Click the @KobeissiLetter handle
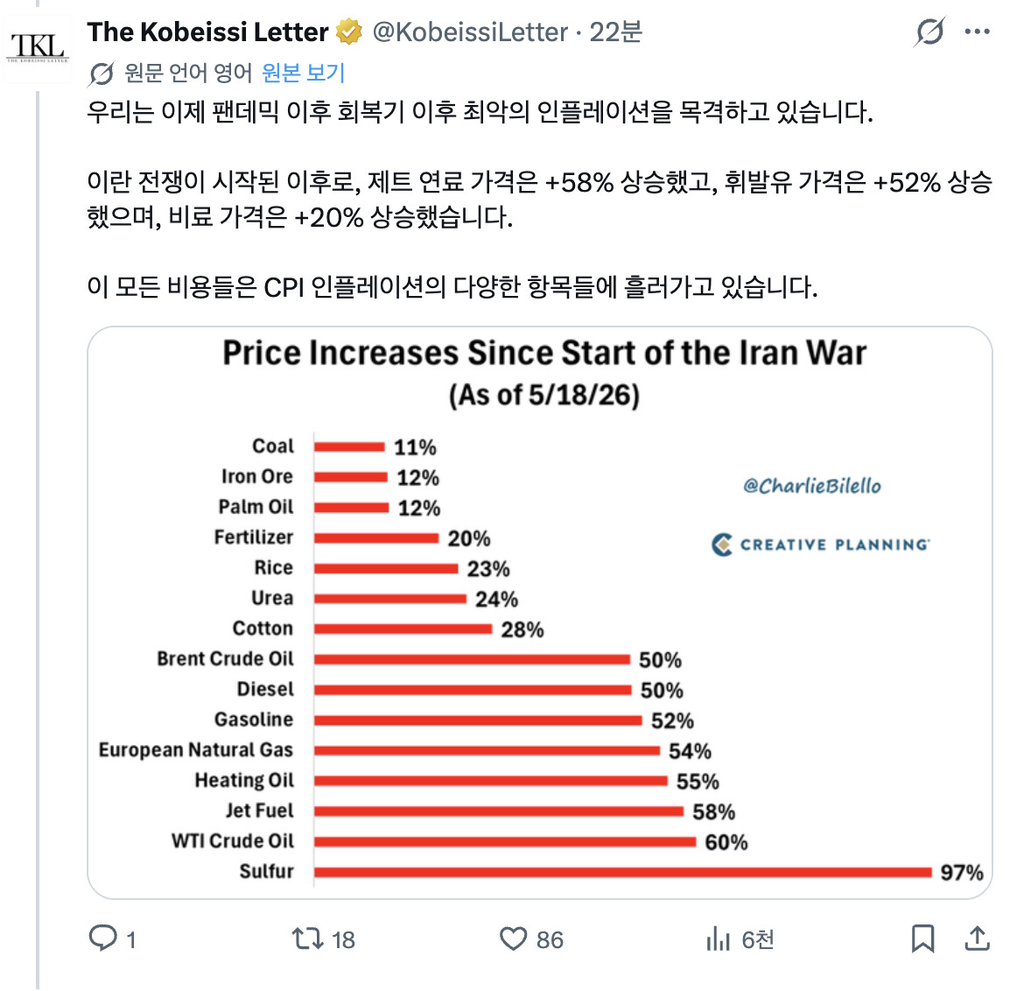Screen dimensions: 1010x991 [470, 32]
